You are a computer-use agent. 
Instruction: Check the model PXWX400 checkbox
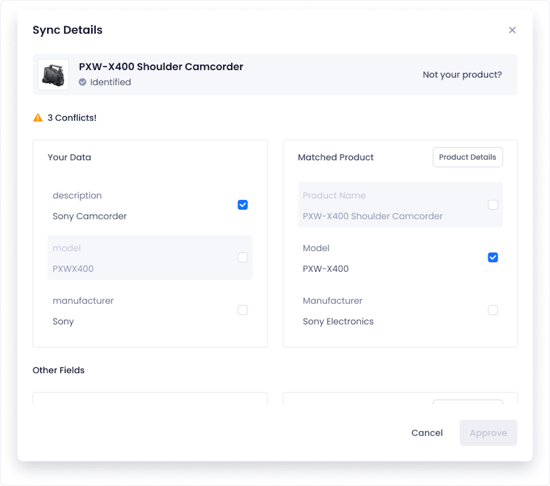tap(243, 257)
